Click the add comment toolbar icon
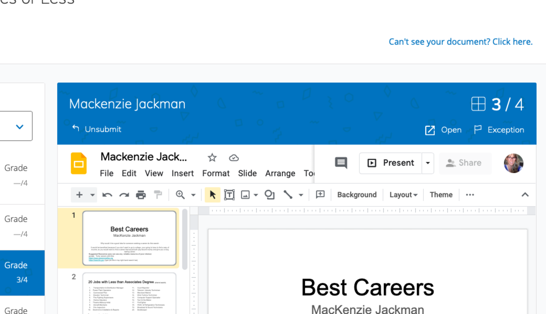The image size is (546, 314). click(320, 195)
